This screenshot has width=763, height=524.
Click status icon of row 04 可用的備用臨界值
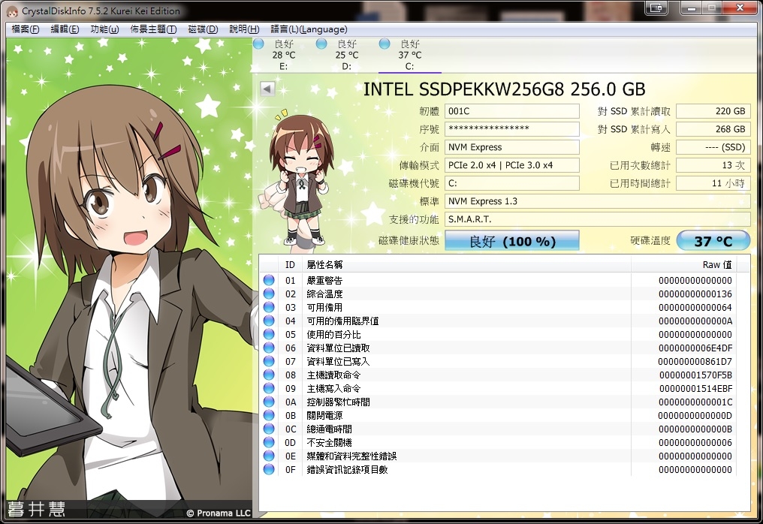coord(269,321)
